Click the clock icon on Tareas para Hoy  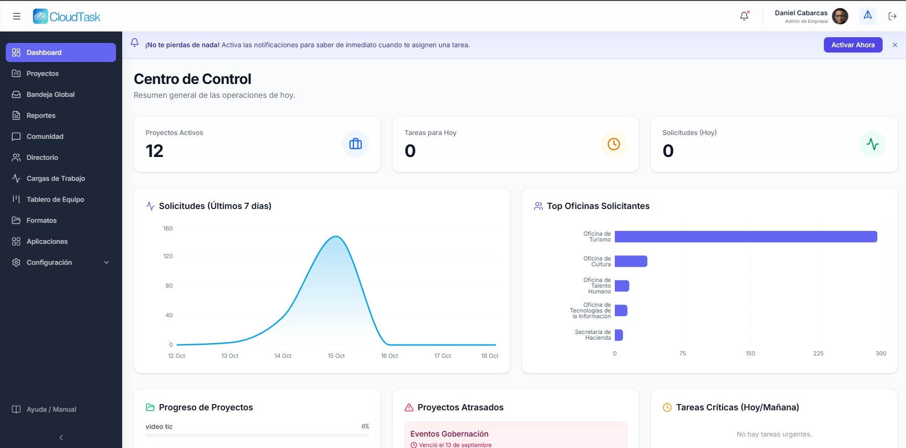click(x=614, y=144)
